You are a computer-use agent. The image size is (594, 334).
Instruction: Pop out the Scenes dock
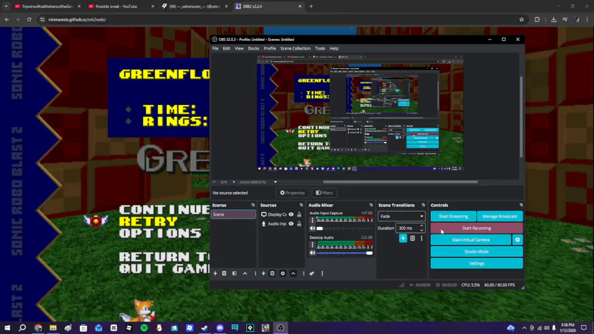click(x=253, y=205)
